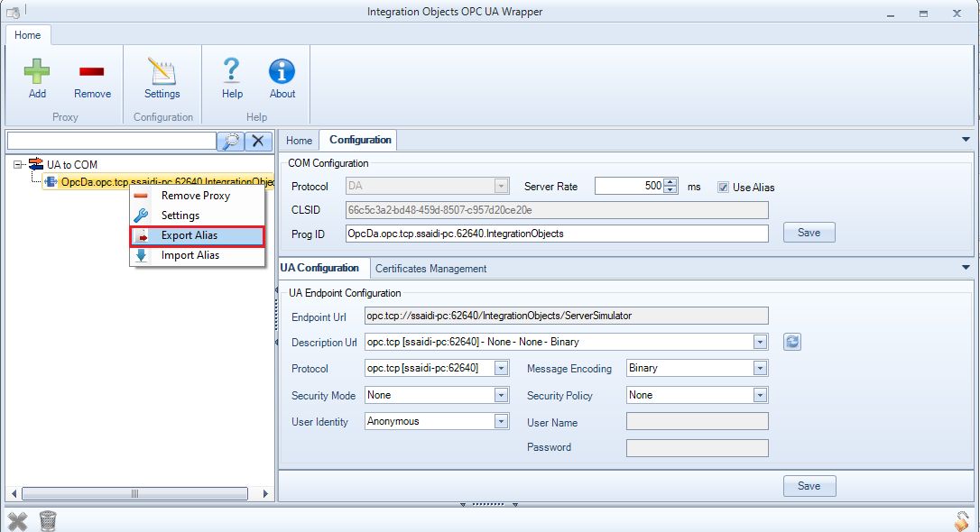Click the Export Alias menu icon
The height and width of the screenshot is (532, 980).
(142, 235)
